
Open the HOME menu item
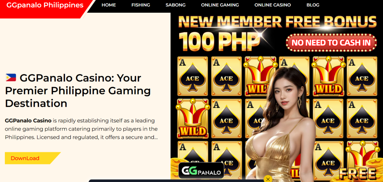pos(109,5)
